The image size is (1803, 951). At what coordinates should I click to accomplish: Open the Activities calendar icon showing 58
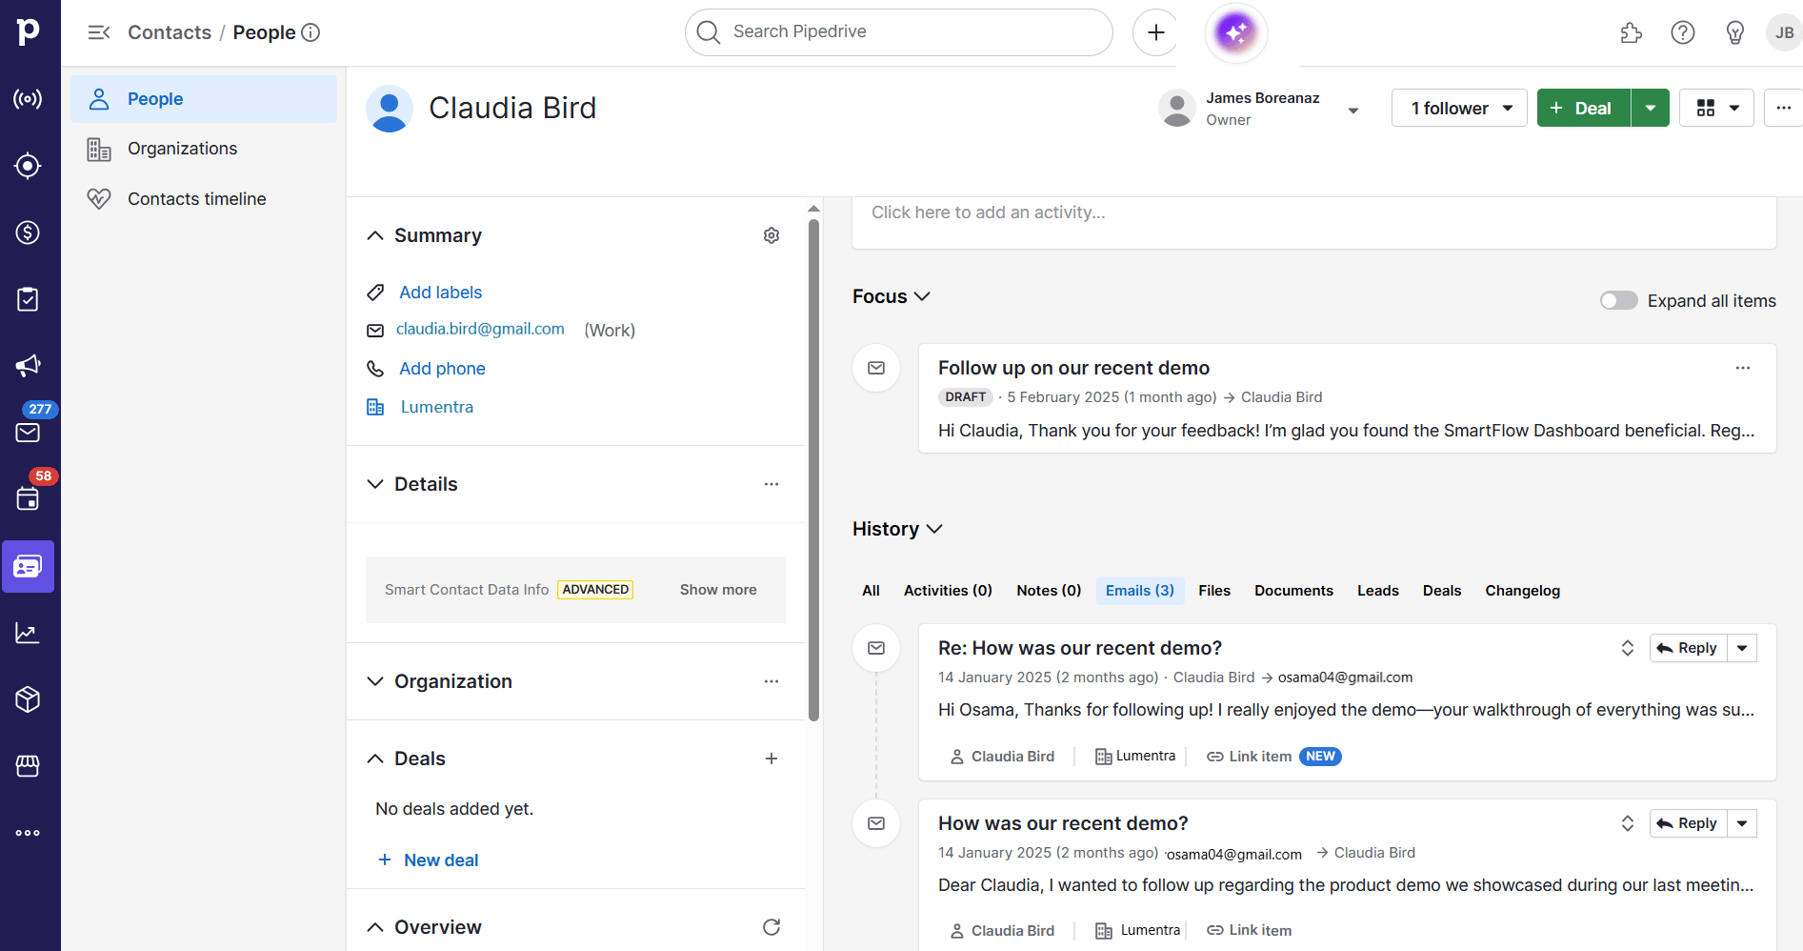[28, 499]
